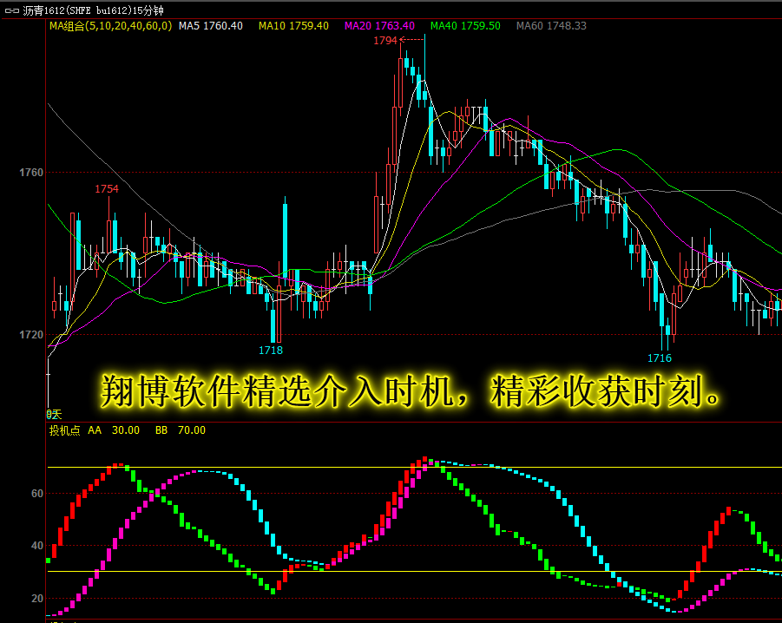Screen dimensions: 782x623
Task: Click the 1716 low price label
Action: click(660, 358)
